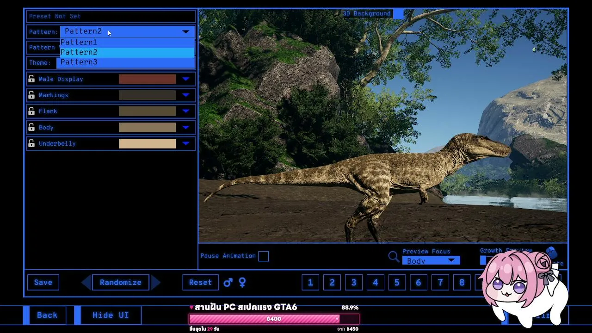The image size is (592, 333).
Task: Click the "Theme:" label
Action: point(40,63)
